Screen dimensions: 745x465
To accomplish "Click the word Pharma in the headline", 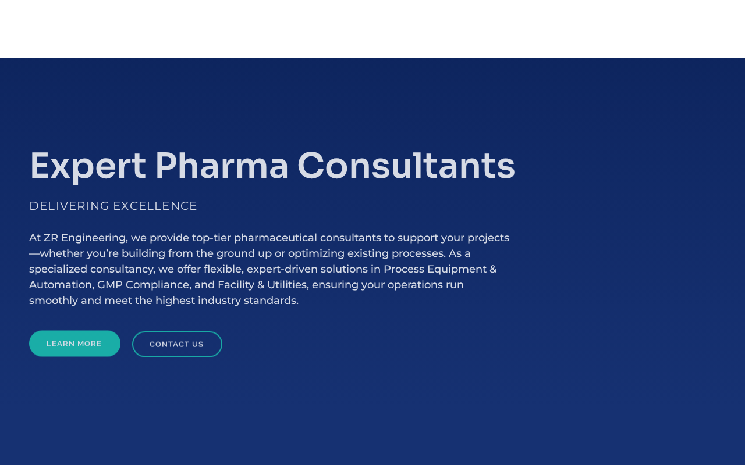I will (222, 166).
